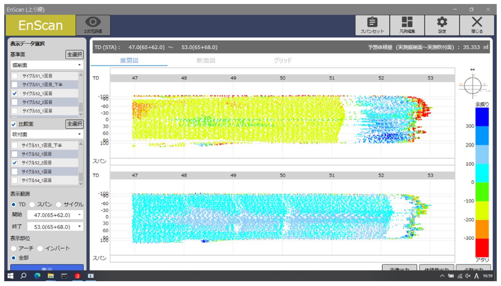The image size is (501, 286).
Task: Open the 設定 gear settings
Action: 442,25
